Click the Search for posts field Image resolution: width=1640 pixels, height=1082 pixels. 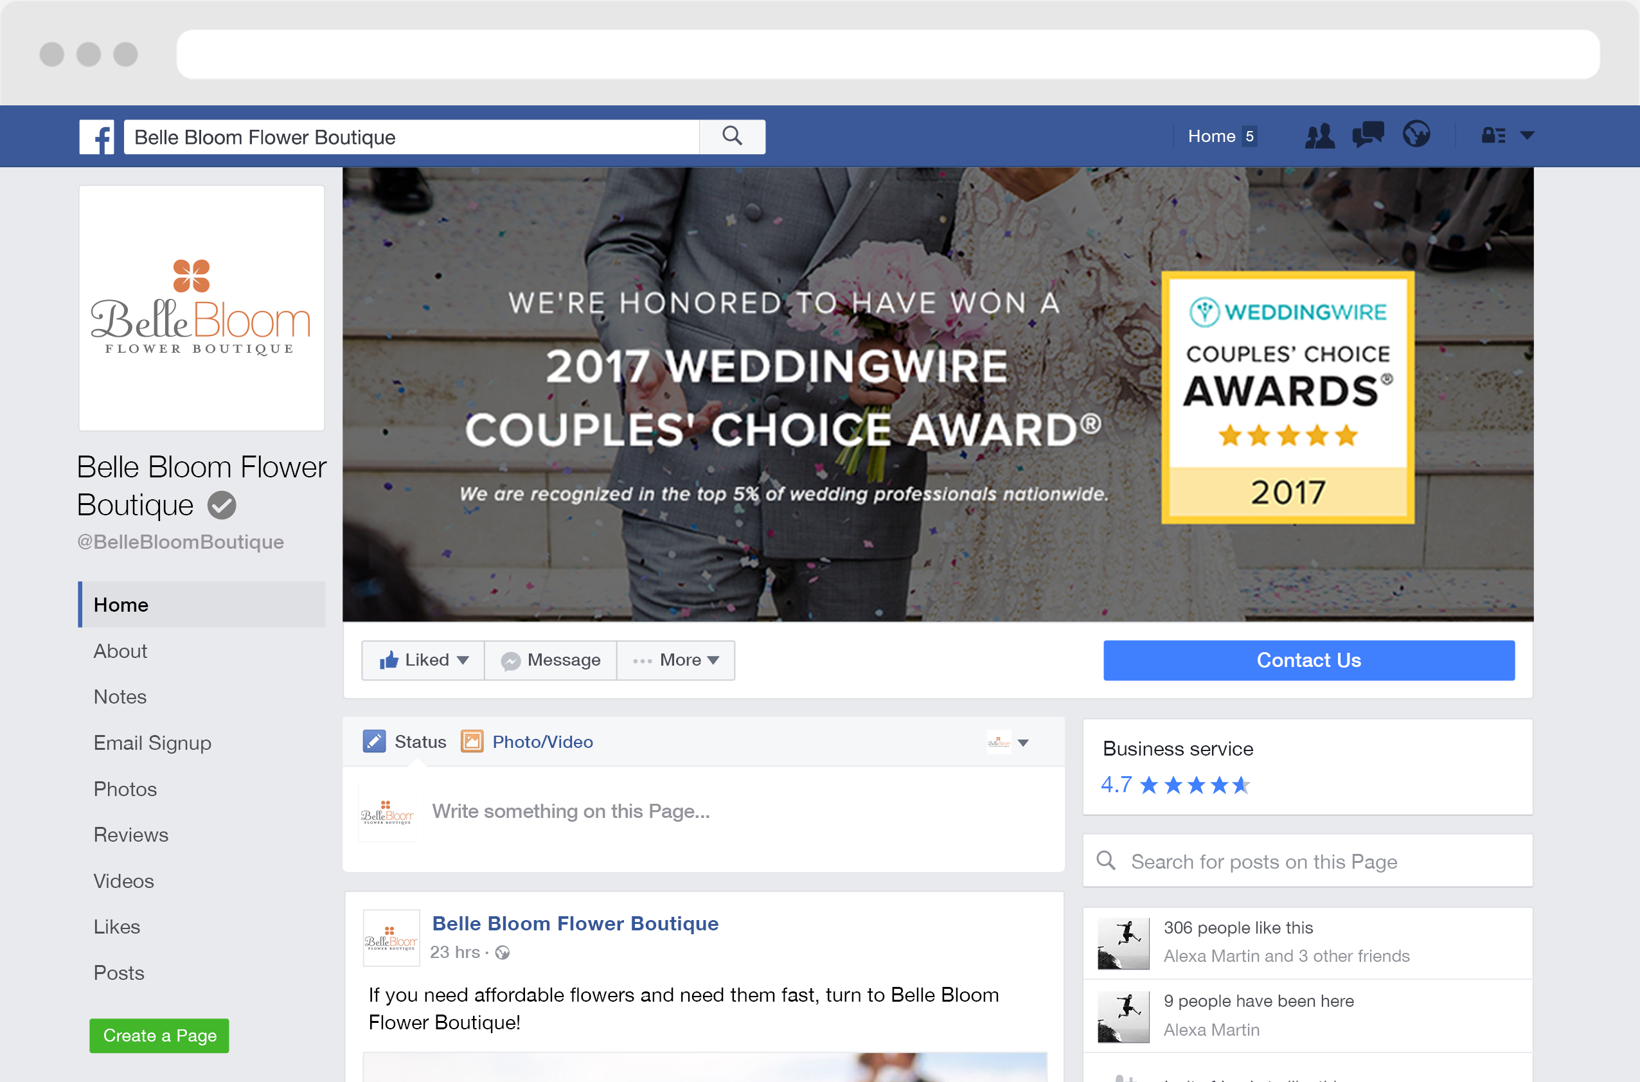tap(1308, 861)
